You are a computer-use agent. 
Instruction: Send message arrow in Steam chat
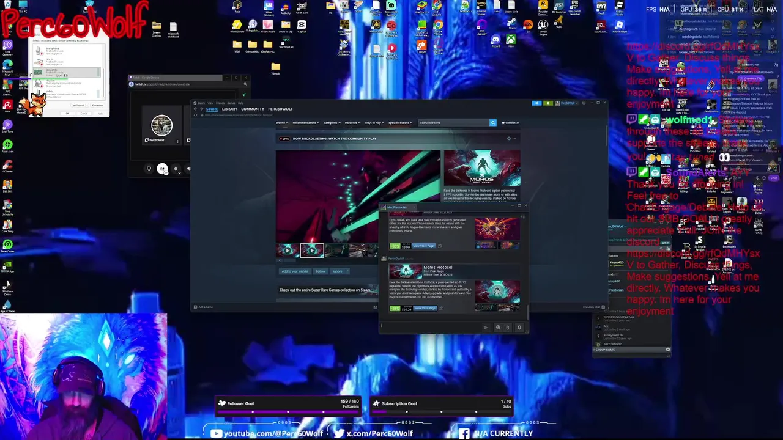pyautogui.click(x=486, y=328)
